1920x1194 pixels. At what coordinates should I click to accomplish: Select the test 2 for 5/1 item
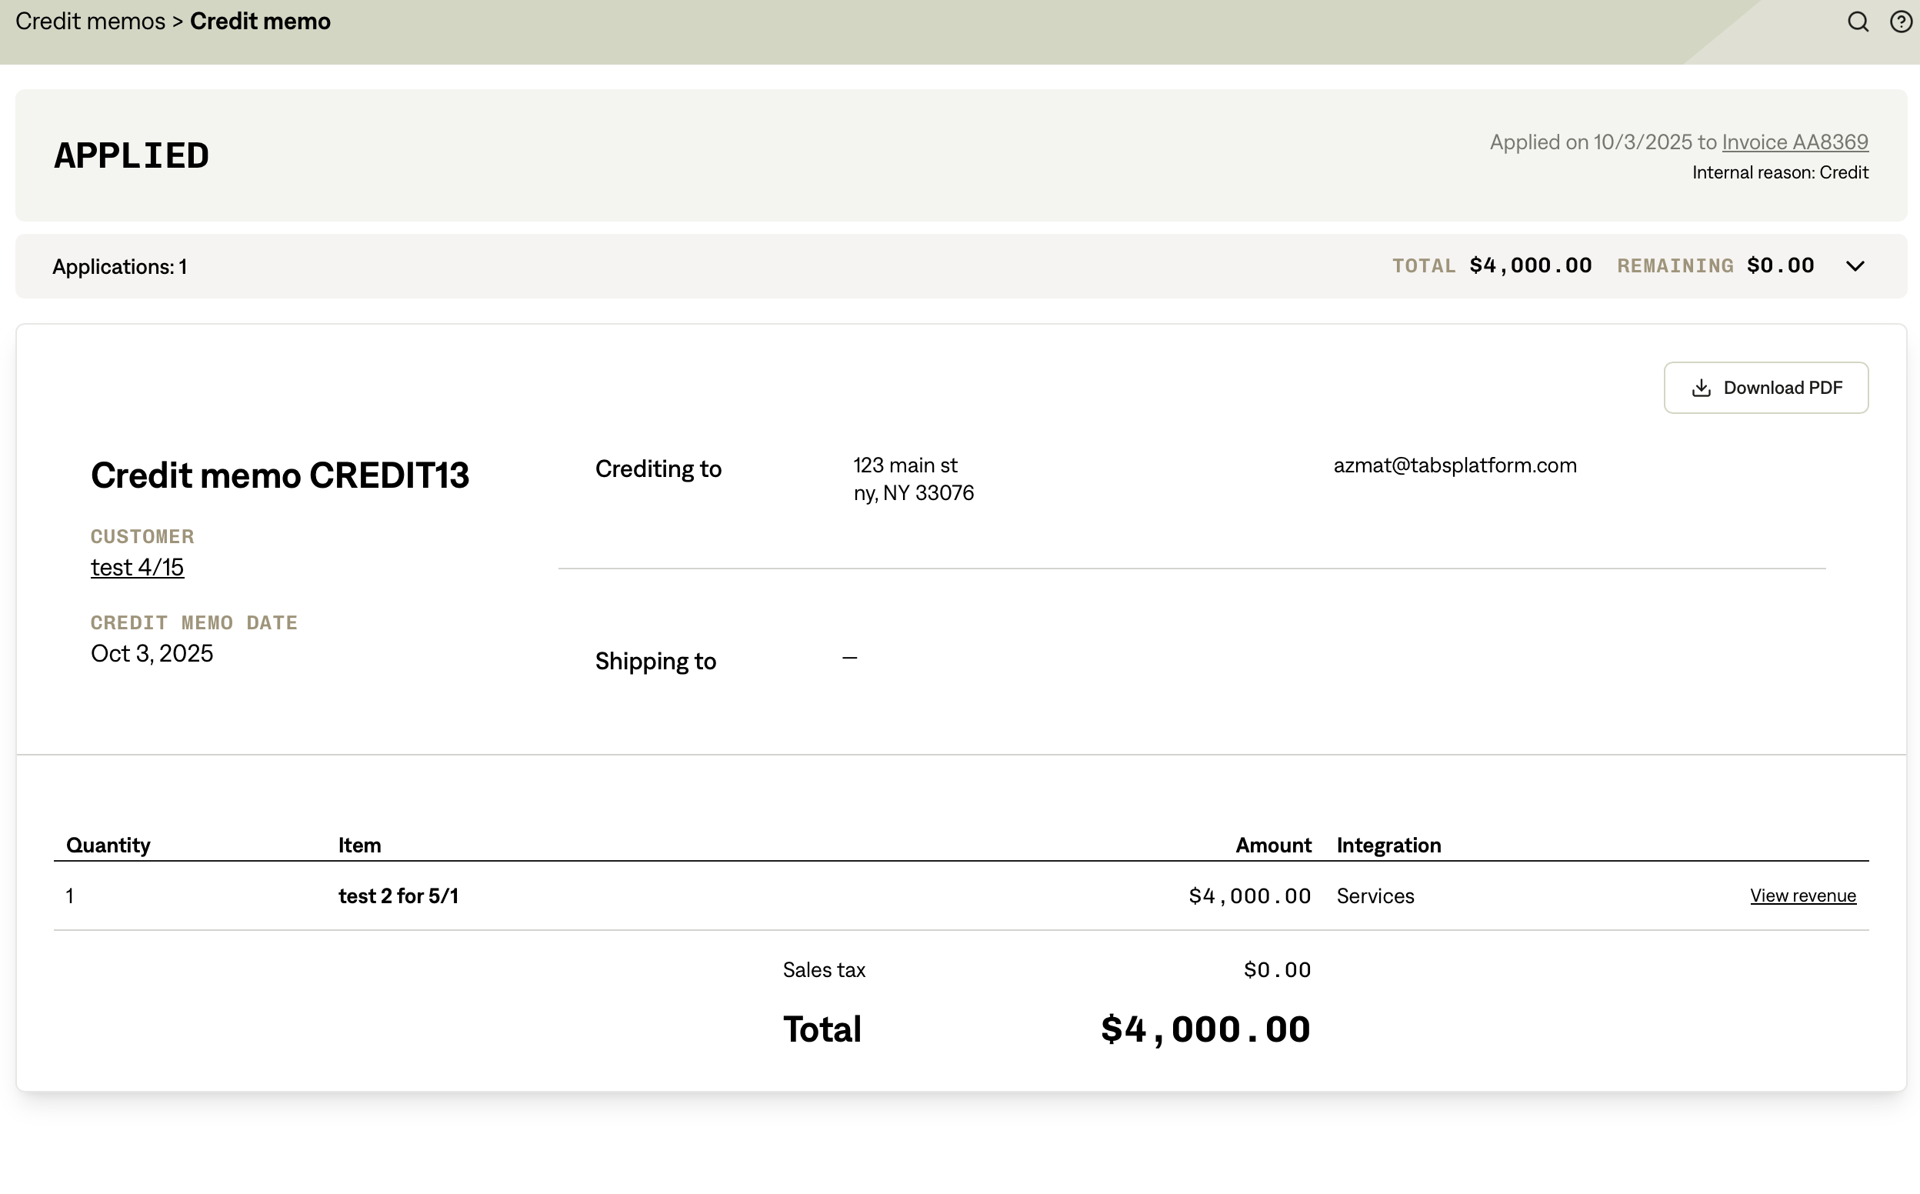click(398, 895)
